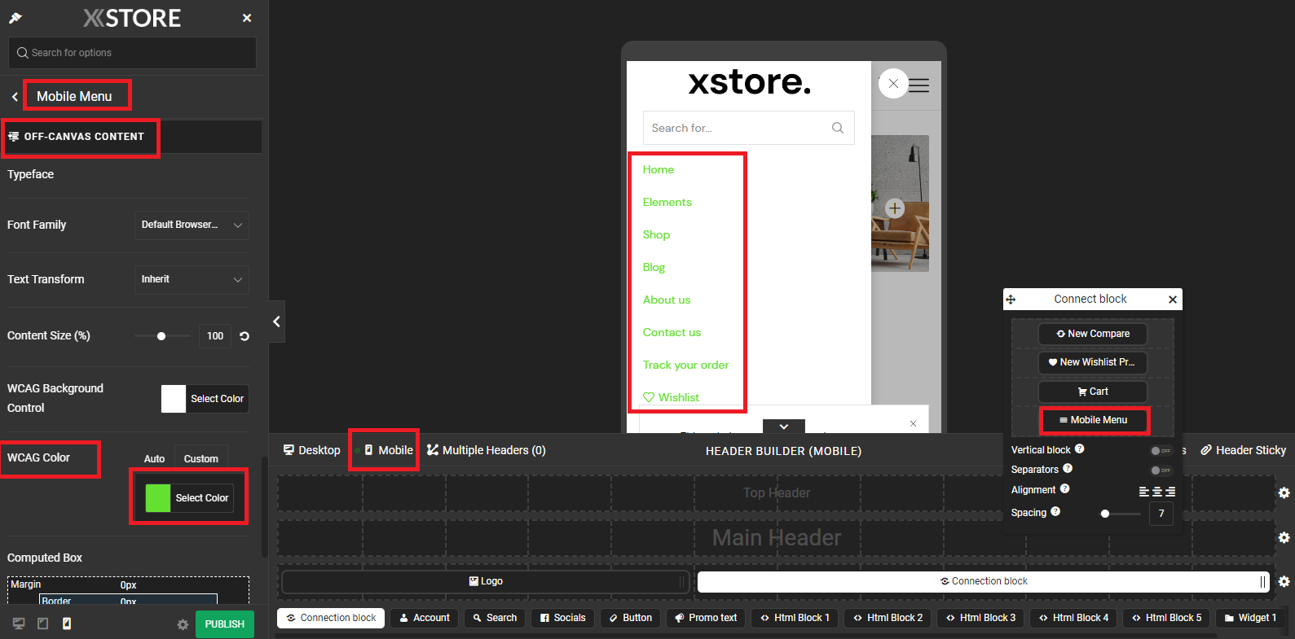Open the Elements menu link
1295x639 pixels.
tap(667, 202)
